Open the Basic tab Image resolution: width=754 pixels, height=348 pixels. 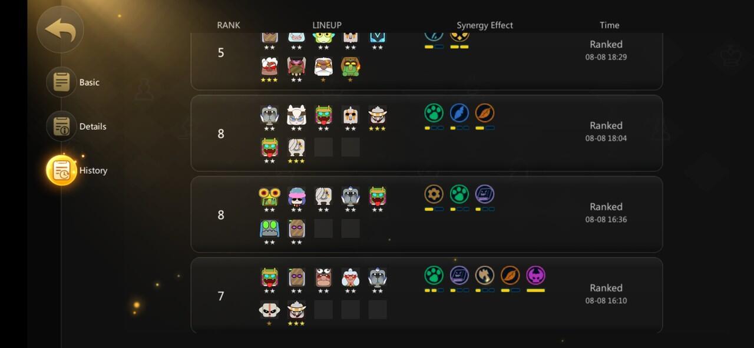click(x=61, y=82)
